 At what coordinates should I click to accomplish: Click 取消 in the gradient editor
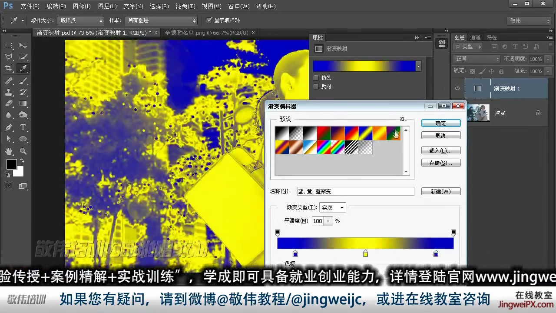tap(441, 136)
